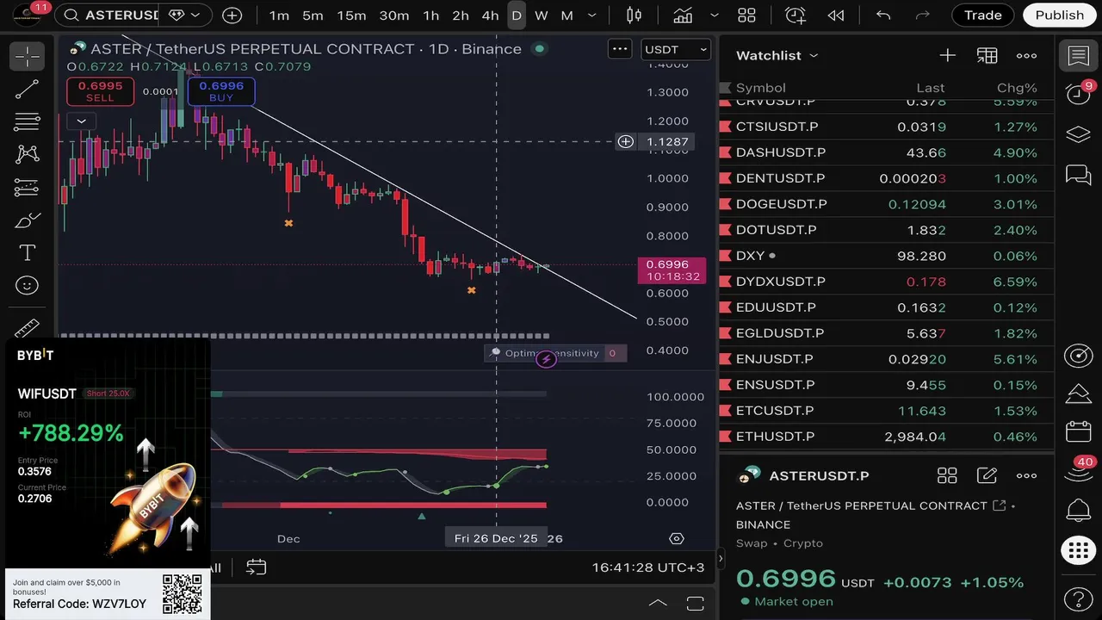Click the compare or add symbol plus icon
1102x620 pixels.
point(232,15)
